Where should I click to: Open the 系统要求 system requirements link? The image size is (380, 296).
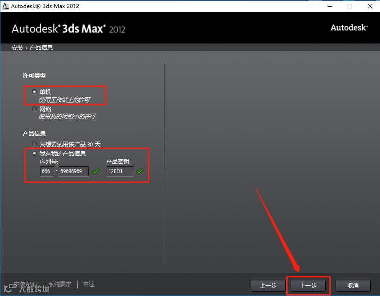(x=60, y=284)
